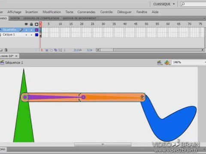Open the Texte menu
Viewport: 206px width, 154px height.
(x=70, y=12)
